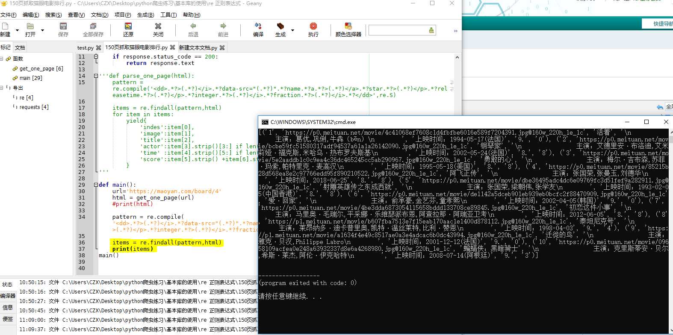Open the 帮助(H) menu

pos(192,15)
